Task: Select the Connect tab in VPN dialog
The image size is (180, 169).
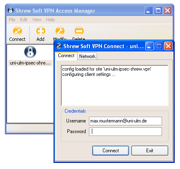Action: (x=66, y=56)
